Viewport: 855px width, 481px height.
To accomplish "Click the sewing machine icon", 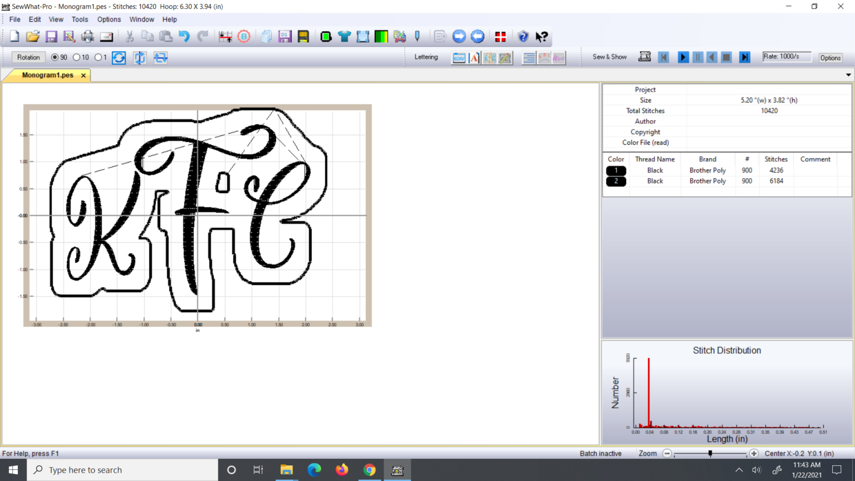I will pos(645,57).
